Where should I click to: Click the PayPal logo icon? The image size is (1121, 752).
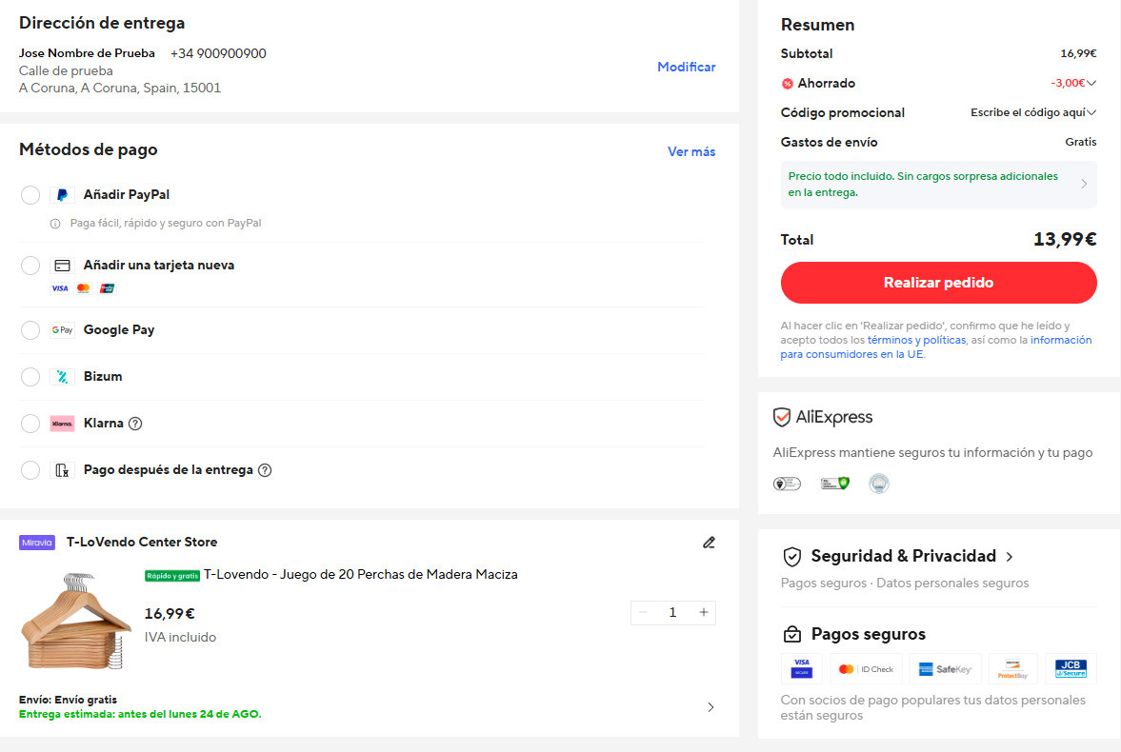[x=62, y=194]
